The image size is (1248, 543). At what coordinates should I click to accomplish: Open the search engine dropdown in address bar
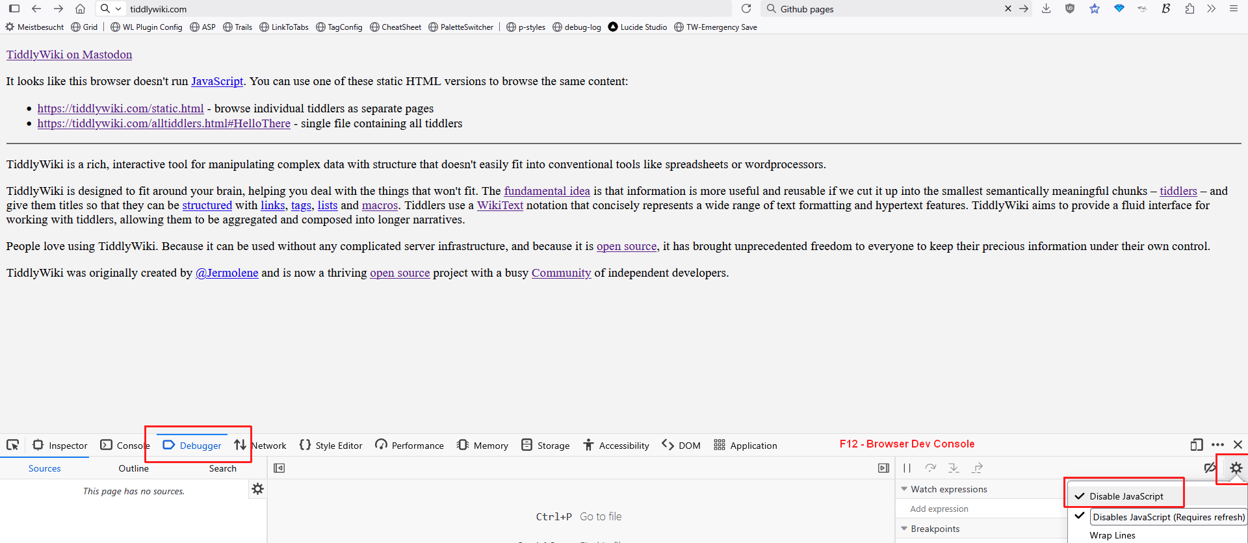110,8
